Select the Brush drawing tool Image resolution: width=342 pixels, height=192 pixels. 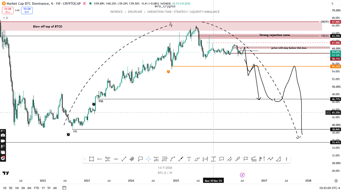(197, 159)
